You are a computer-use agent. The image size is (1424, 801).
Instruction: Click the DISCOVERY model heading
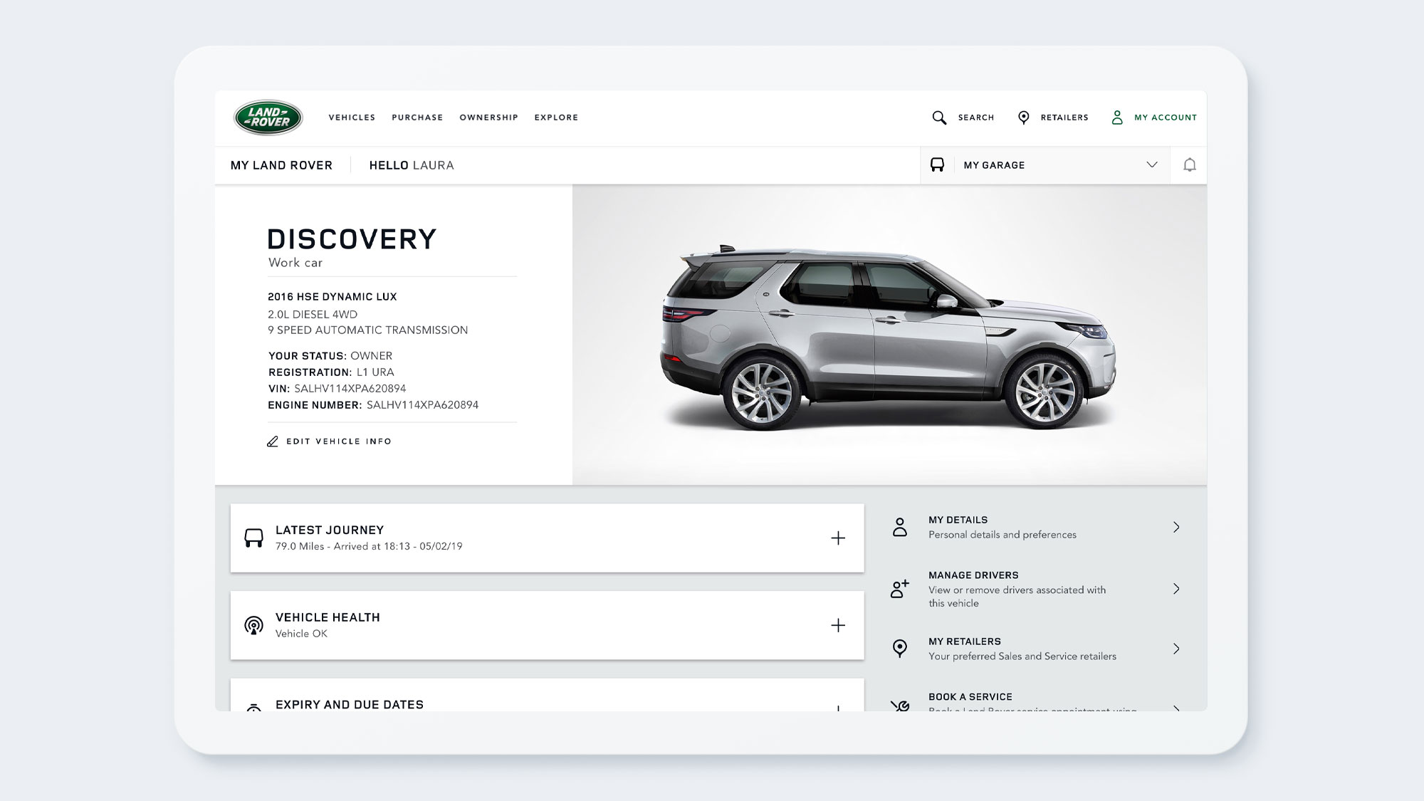[352, 239]
